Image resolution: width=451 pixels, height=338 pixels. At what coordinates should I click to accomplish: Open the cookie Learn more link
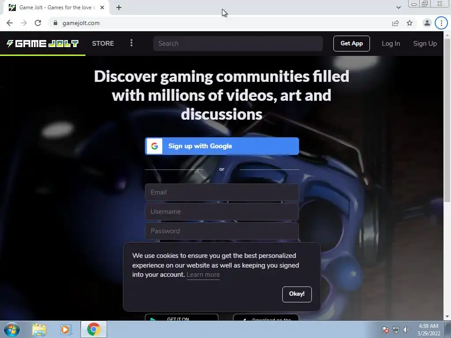(203, 275)
